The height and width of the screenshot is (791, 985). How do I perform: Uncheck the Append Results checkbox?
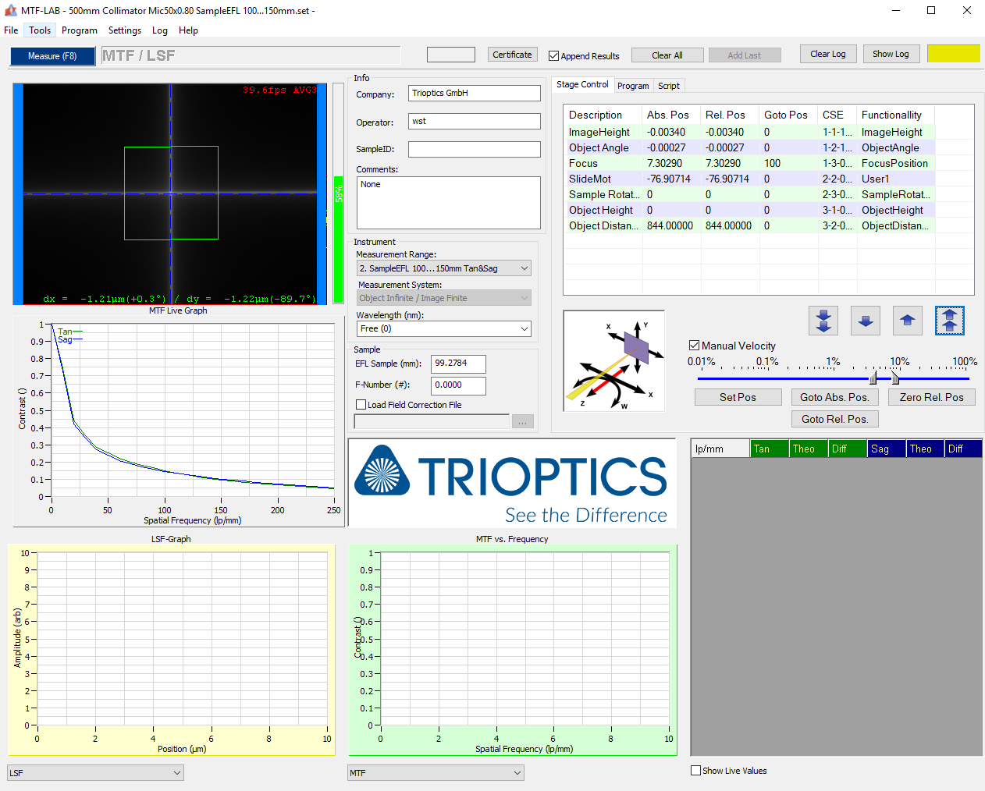554,56
